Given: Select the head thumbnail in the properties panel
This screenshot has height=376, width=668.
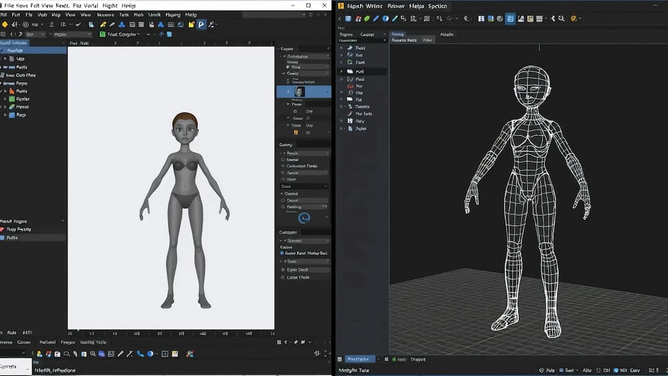Looking at the screenshot, I should coord(299,92).
